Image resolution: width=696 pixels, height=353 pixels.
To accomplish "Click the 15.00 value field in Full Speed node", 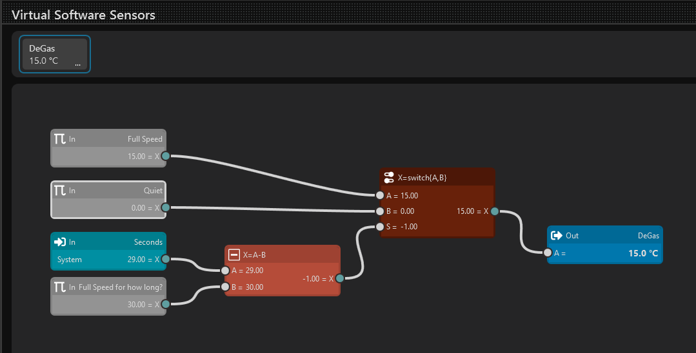I will (137, 156).
